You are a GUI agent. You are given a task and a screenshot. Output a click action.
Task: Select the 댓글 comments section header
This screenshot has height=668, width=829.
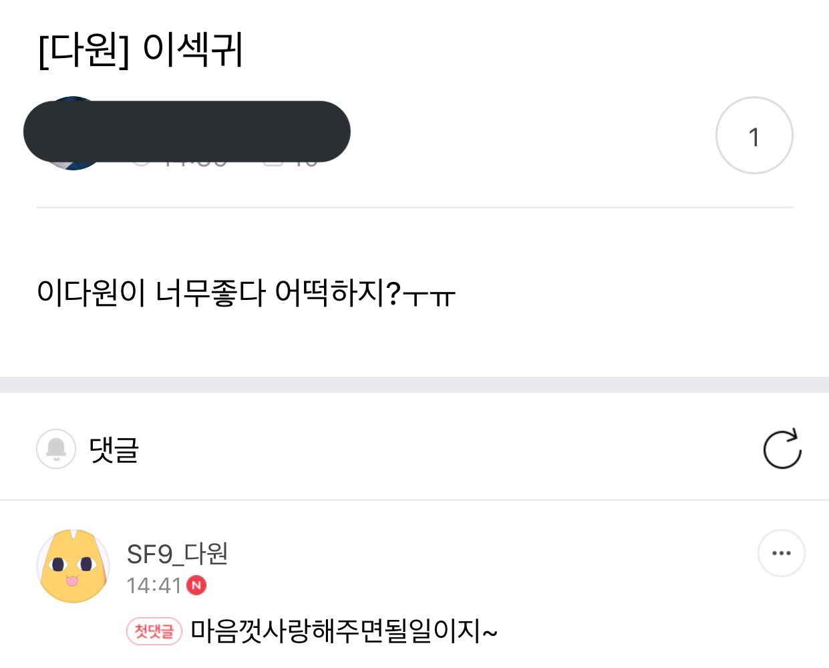click(114, 450)
